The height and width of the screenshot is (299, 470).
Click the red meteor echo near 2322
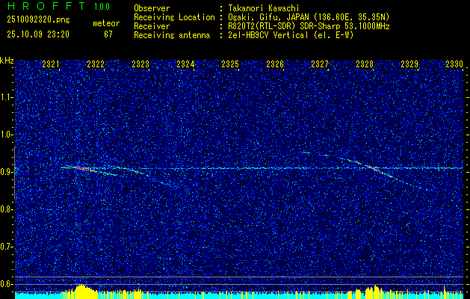(x=83, y=168)
